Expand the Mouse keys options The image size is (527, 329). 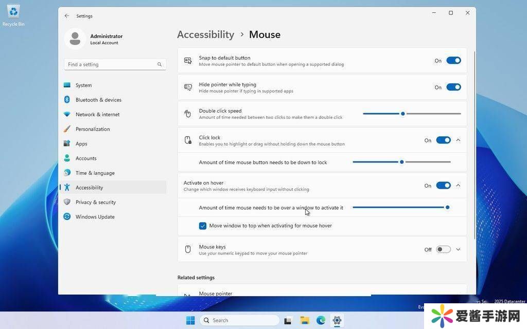coord(458,249)
